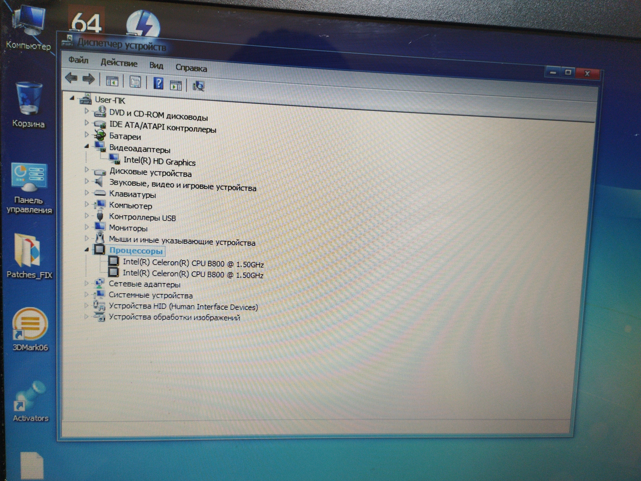641x481 pixels.
Task: Minimize the Диспетчер устройств window
Action: click(553, 72)
